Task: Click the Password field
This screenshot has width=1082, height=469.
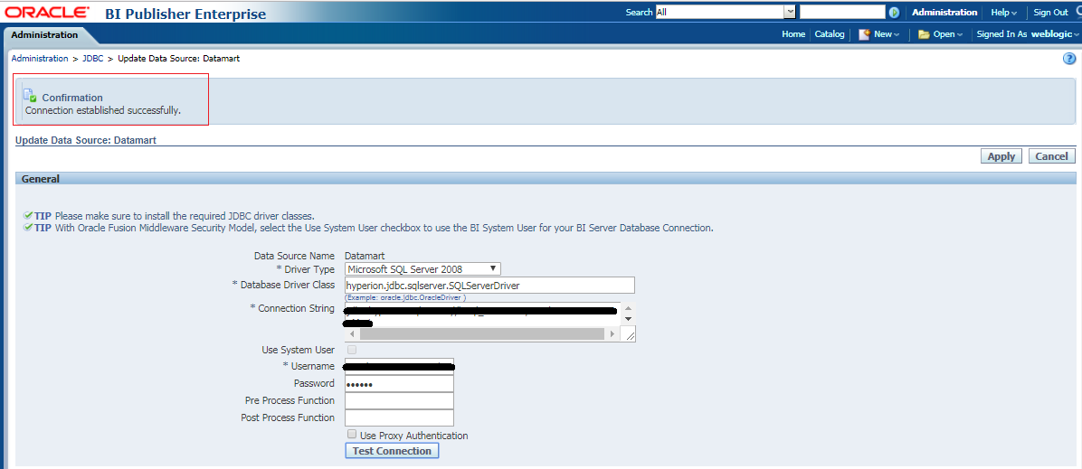Action: coord(399,383)
